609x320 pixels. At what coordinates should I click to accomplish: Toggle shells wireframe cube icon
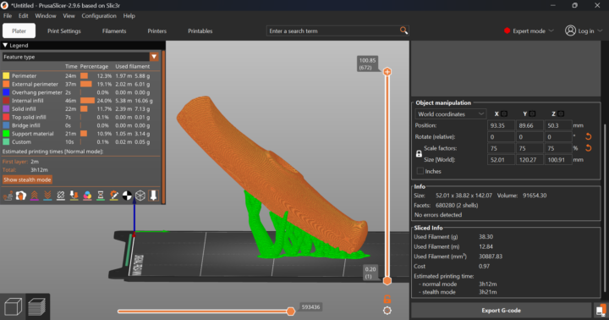point(140,196)
